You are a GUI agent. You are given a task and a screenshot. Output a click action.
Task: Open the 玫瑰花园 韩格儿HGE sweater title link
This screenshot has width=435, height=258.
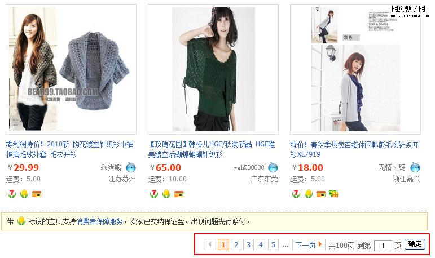212,149
